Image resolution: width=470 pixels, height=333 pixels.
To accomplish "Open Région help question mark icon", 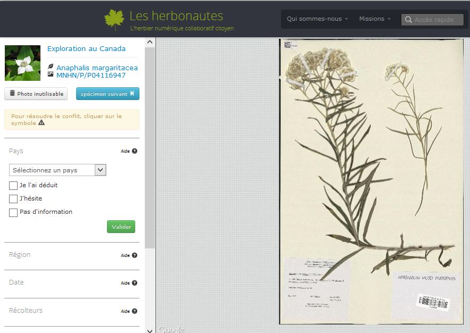I will 135,255.
